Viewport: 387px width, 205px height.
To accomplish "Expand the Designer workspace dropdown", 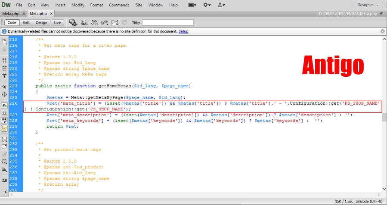I will click(x=368, y=5).
